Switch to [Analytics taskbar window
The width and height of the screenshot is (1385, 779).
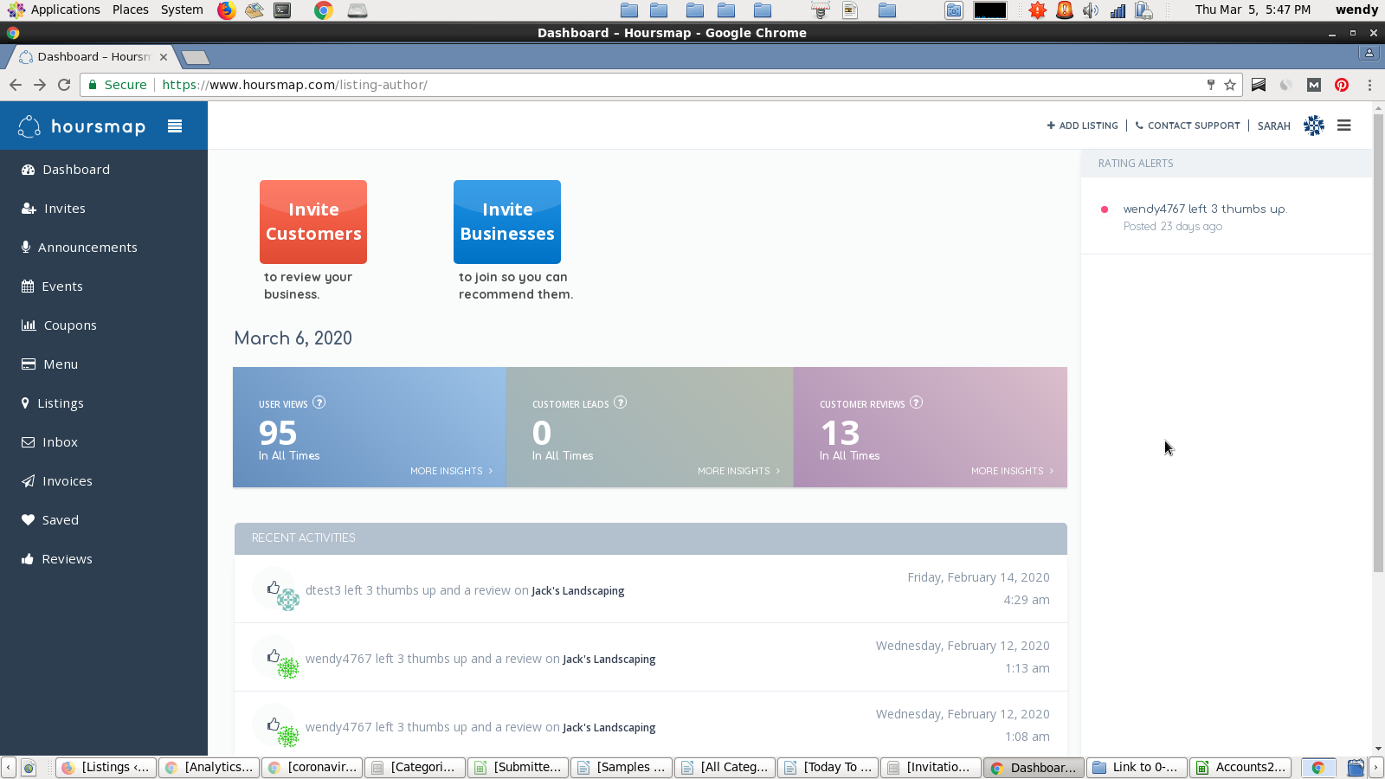click(209, 768)
